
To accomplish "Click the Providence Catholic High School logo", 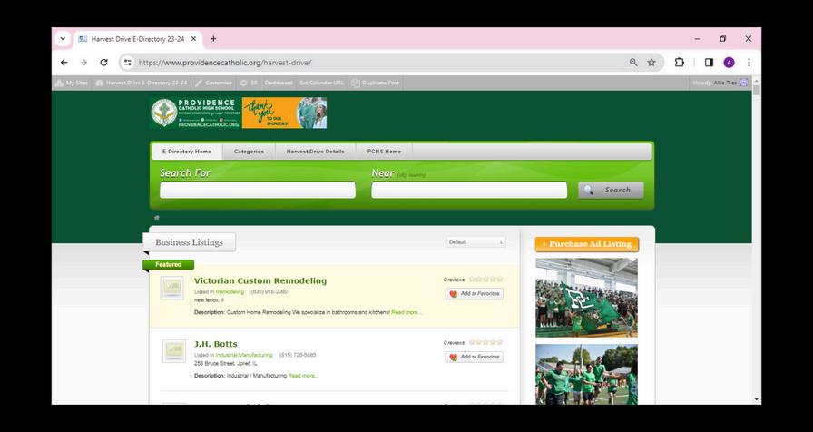I will point(195,113).
